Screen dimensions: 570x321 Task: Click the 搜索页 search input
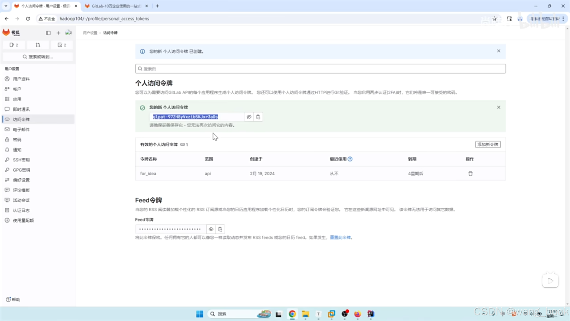[320, 69]
